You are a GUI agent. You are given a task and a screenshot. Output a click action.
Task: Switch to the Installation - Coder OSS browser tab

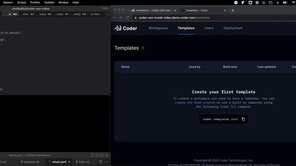point(153,10)
